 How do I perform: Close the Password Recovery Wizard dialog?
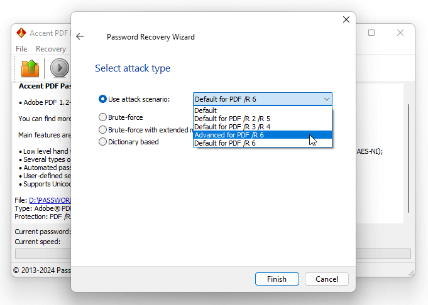346,19
